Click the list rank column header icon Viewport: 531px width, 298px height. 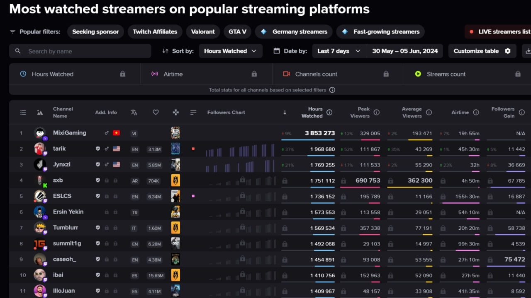[23, 112]
